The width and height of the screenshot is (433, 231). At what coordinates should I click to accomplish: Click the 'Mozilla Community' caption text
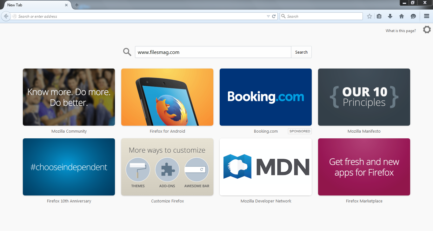coord(69,131)
